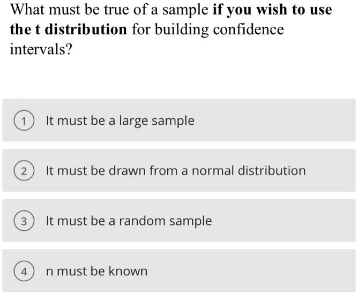Choose answer "It must be a large sample"
Image resolution: width=358 pixels, height=294 pixels.
point(120,121)
